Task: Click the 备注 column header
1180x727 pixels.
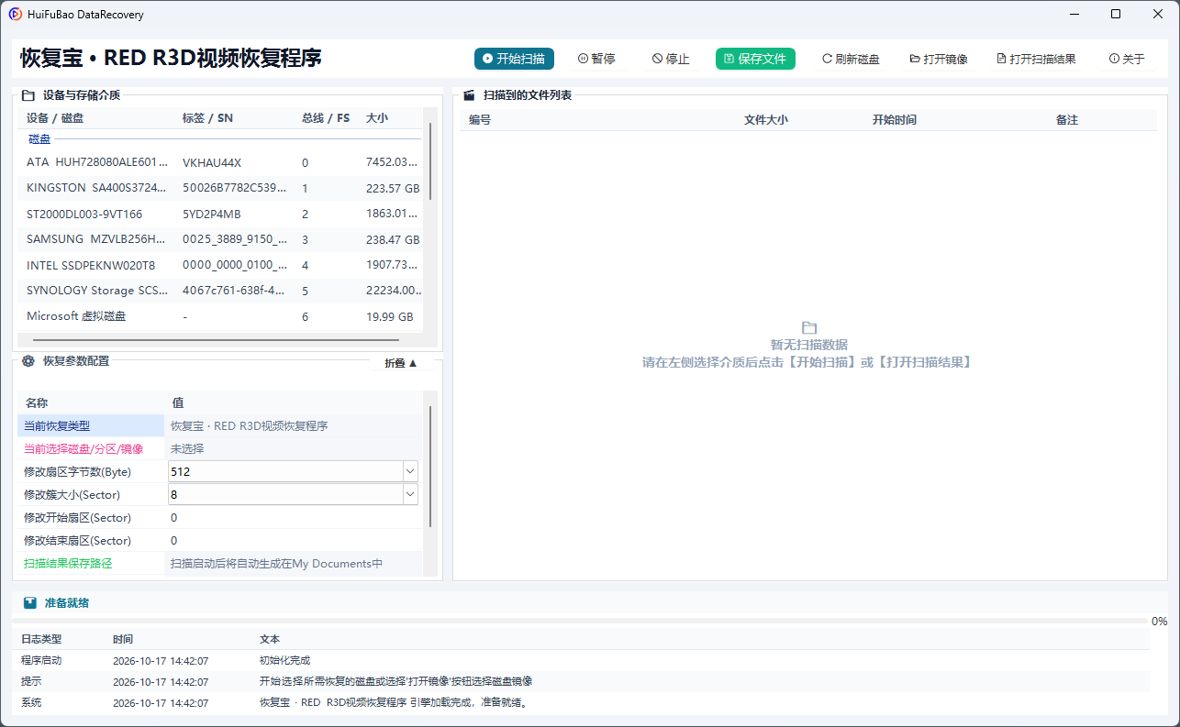Action: [x=1067, y=120]
